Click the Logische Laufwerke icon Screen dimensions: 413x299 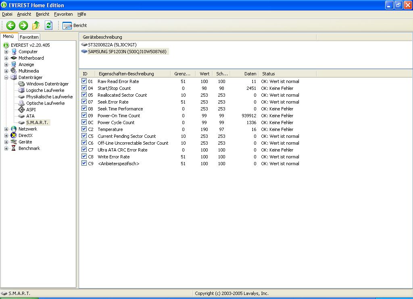click(x=21, y=90)
